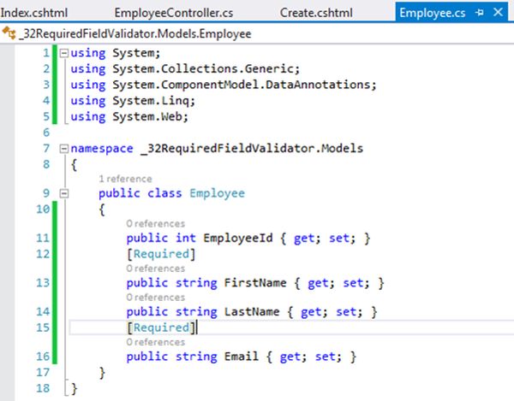The width and height of the screenshot is (514, 401).
Task: Click _32RequiredFieldValidator.Models on line 7
Action: click(x=252, y=149)
